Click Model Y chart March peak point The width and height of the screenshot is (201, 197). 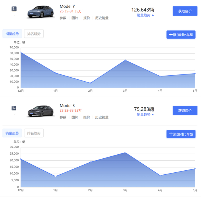click(125, 60)
